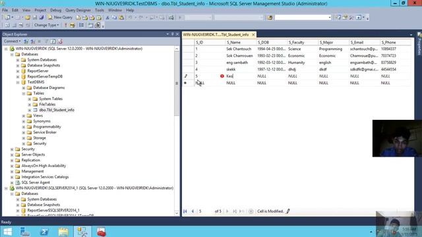Screen dimensions: 422x237
Task: Expand the first server's top-level Security folder
Action: tap(12, 149)
